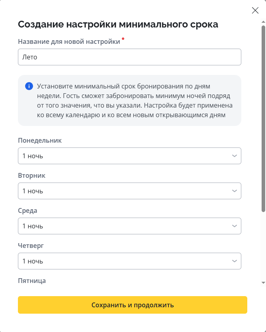Click the scrollbar down arrow

pyautogui.click(x=263, y=282)
